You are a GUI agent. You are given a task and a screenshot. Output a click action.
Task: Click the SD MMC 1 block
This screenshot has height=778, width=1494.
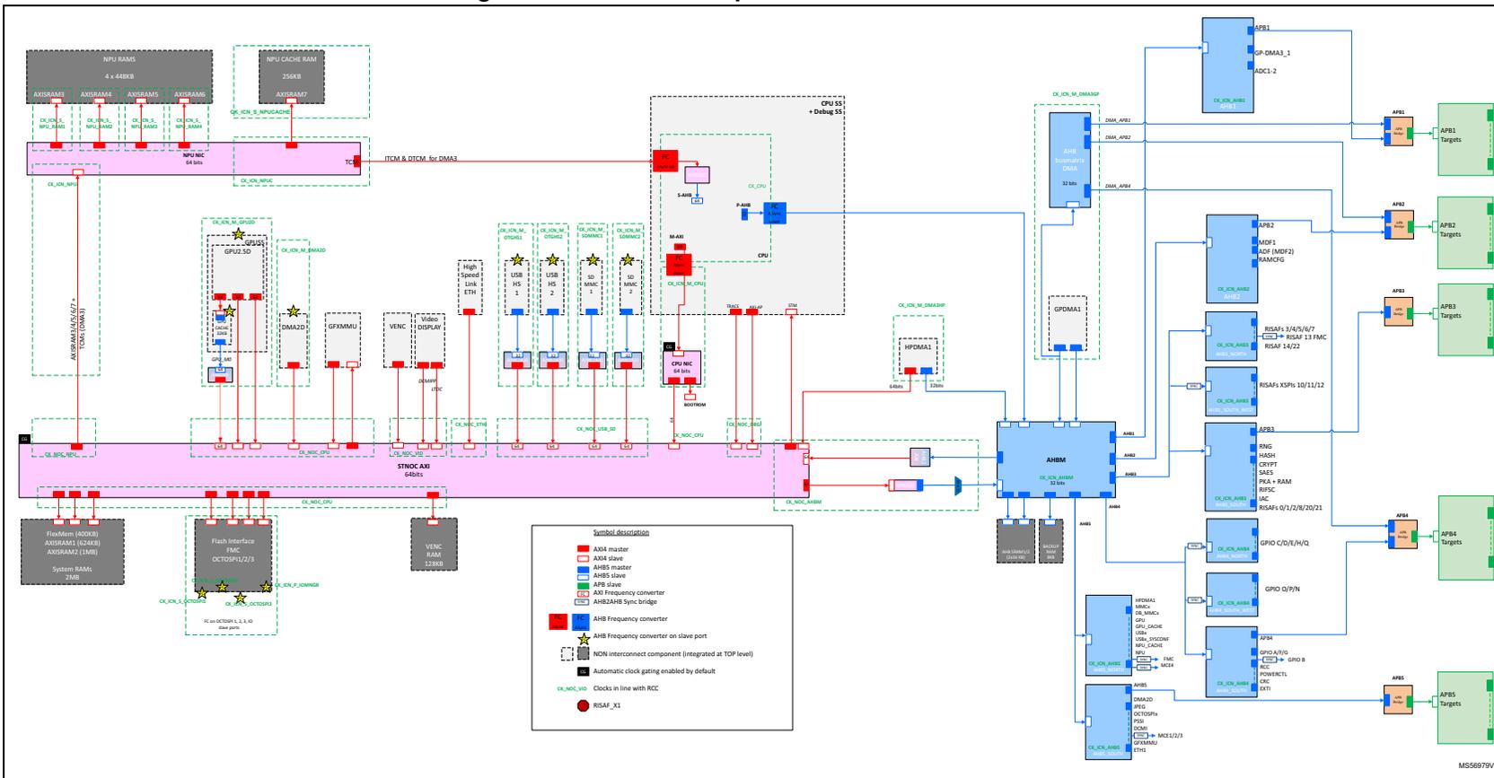pyautogui.click(x=592, y=287)
